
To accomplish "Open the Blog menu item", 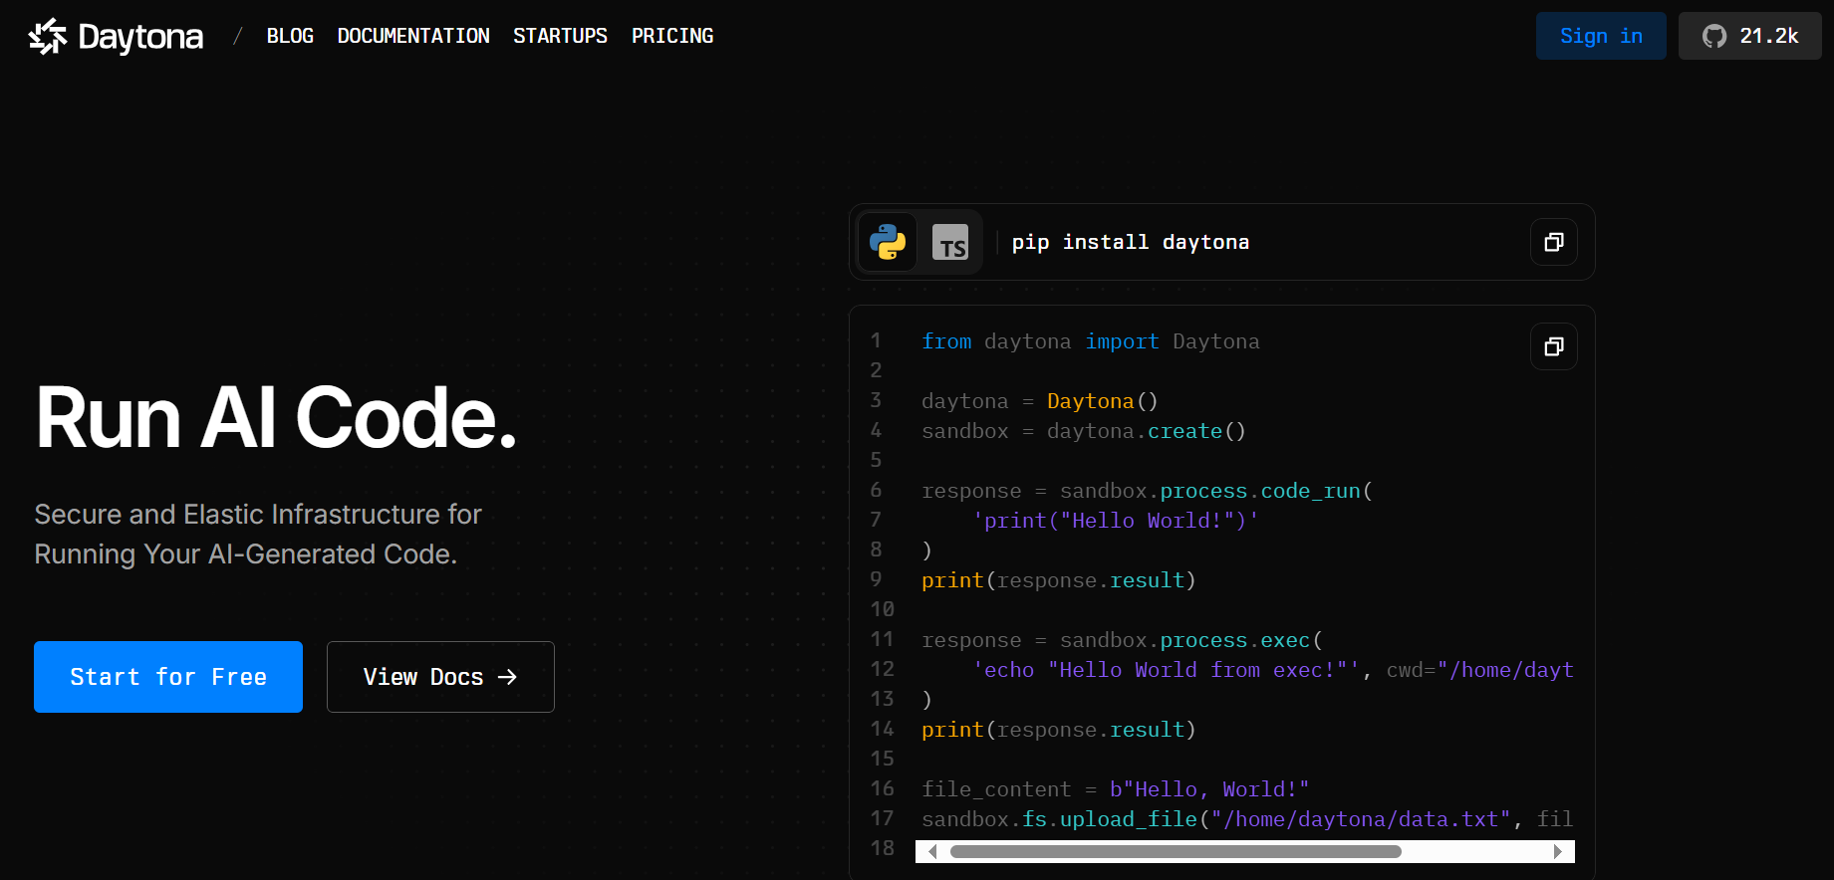I will [290, 36].
